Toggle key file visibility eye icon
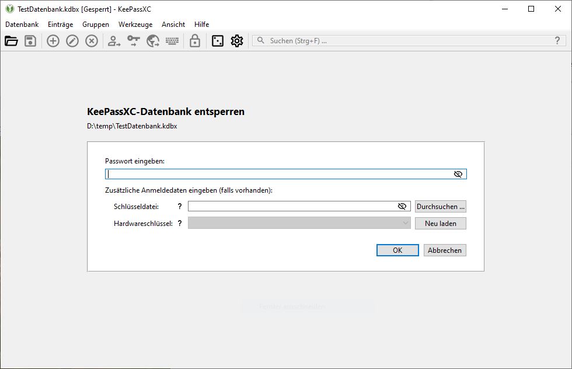The height and width of the screenshot is (369, 572). (x=402, y=206)
